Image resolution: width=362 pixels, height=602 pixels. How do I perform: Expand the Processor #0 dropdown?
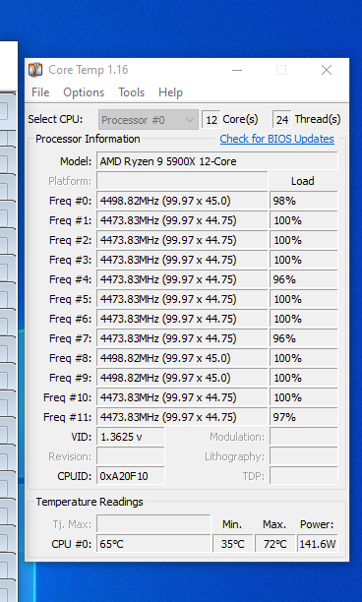coord(149,120)
